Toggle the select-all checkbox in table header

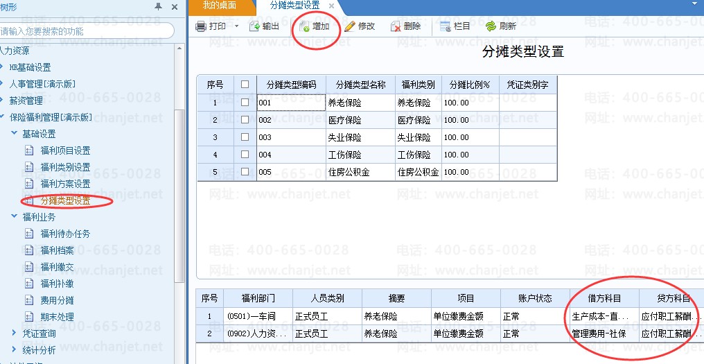245,84
